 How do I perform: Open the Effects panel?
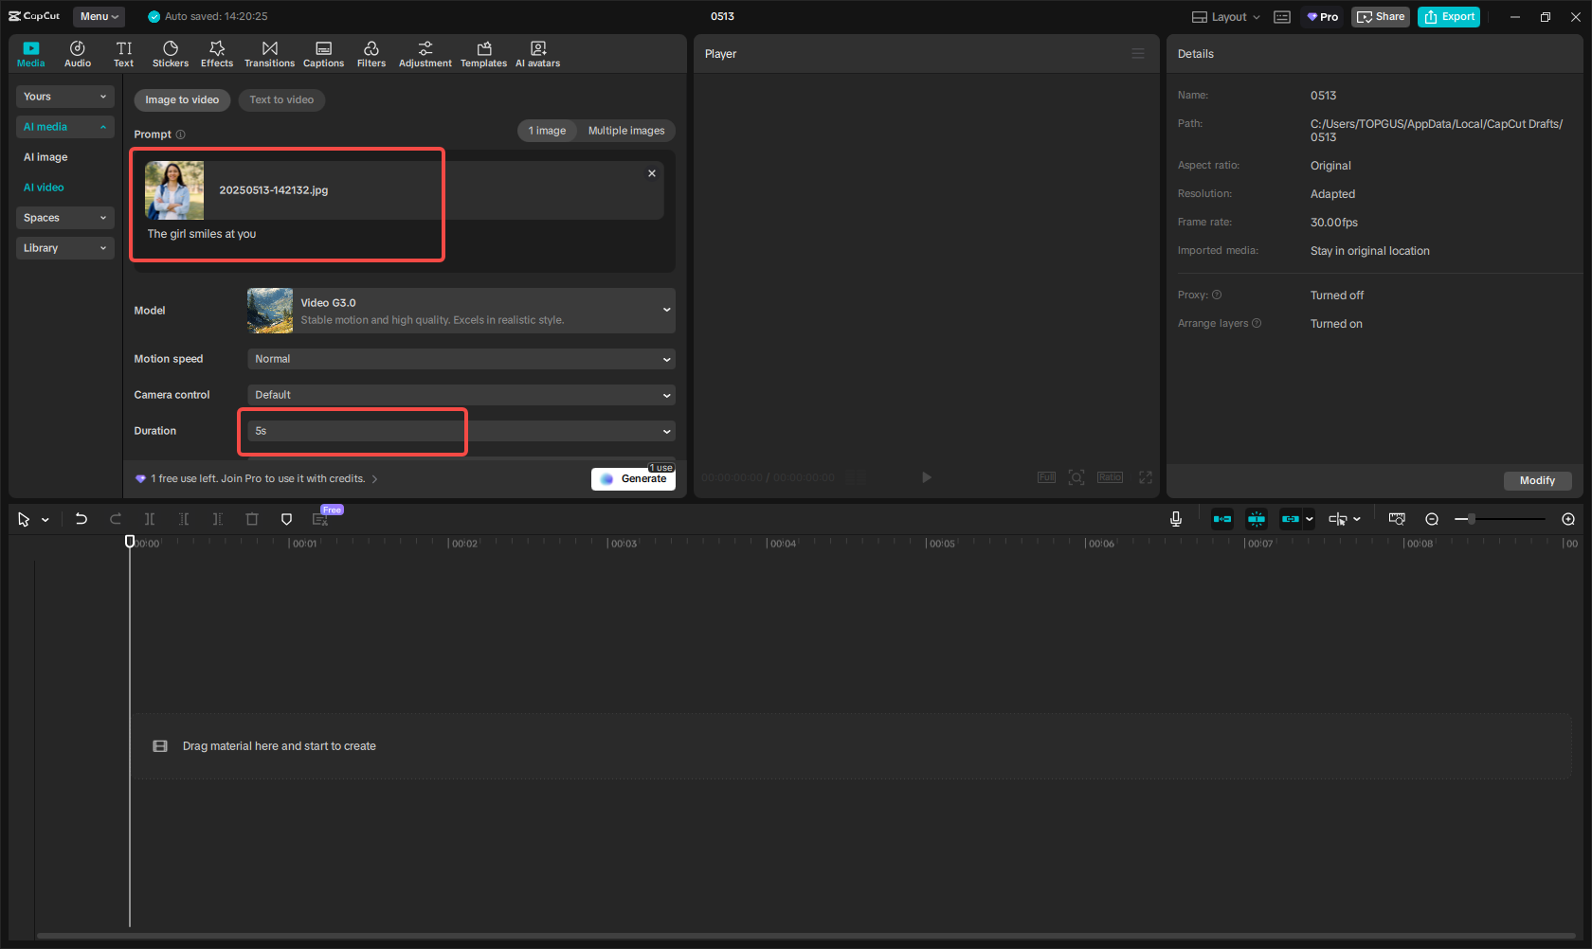(x=217, y=53)
